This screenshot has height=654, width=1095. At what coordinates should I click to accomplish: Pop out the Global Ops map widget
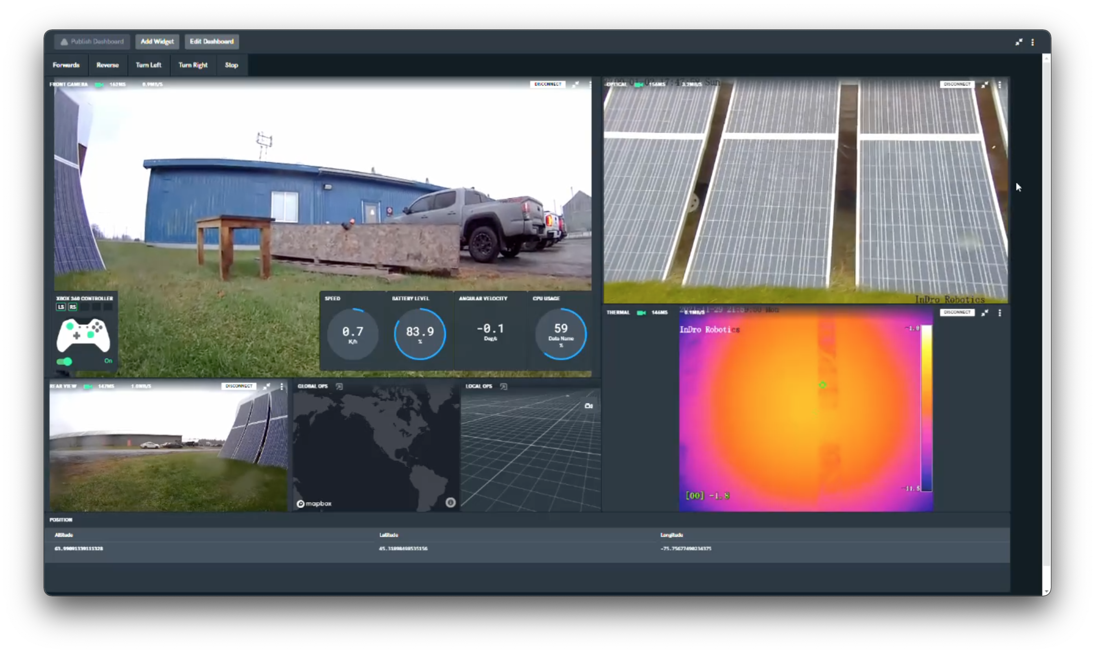[x=339, y=386]
